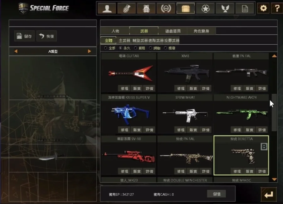This screenshot has width=283, height=204.
Task: Open settings gear icon
Action: [263, 8]
